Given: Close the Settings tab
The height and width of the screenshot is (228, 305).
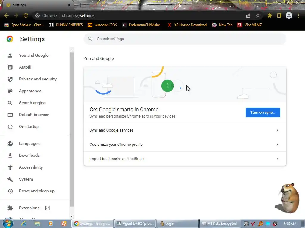Looking at the screenshot, I should (x=69, y=5).
